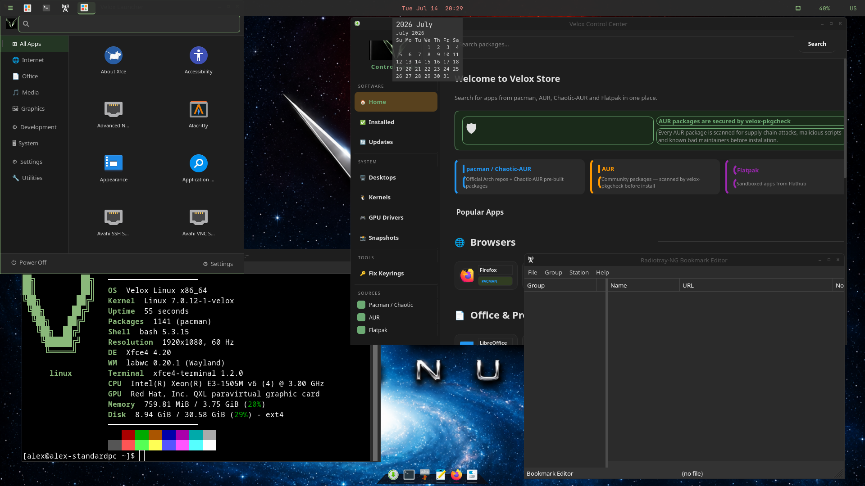Click the URL column header in Bookmark Editor
The height and width of the screenshot is (486, 865).
[756, 285]
